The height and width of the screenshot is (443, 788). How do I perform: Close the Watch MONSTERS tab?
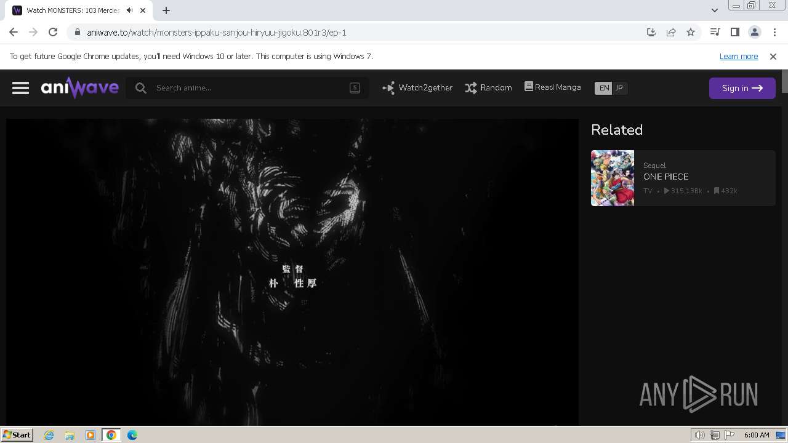[x=143, y=10]
